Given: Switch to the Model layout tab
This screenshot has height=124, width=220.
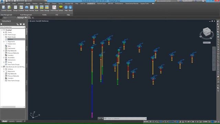Looking at the screenshot, I should pyautogui.click(x=4, y=121).
